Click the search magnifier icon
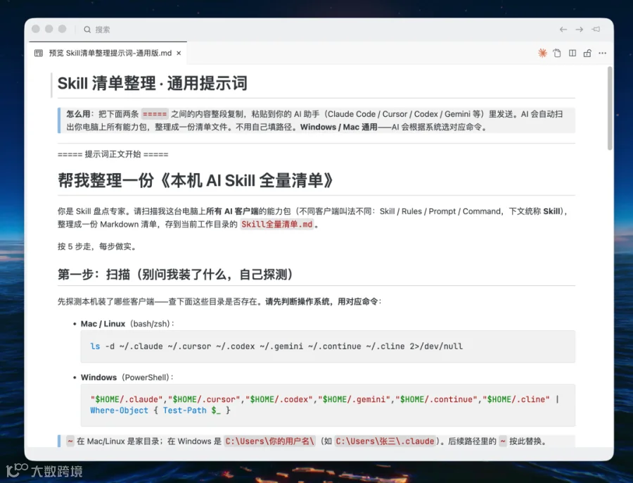 tap(87, 30)
